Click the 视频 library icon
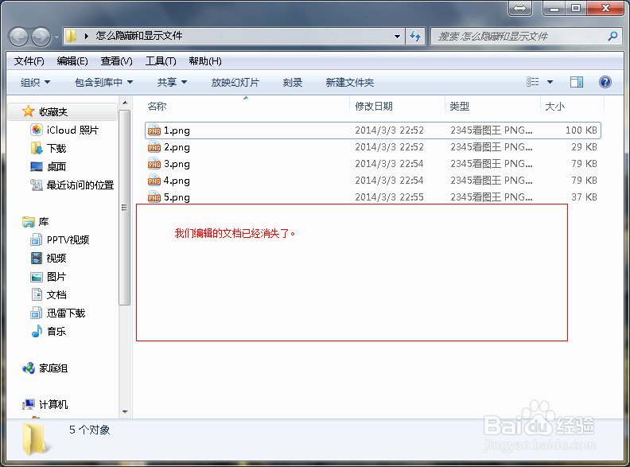The image size is (630, 467). (36, 258)
